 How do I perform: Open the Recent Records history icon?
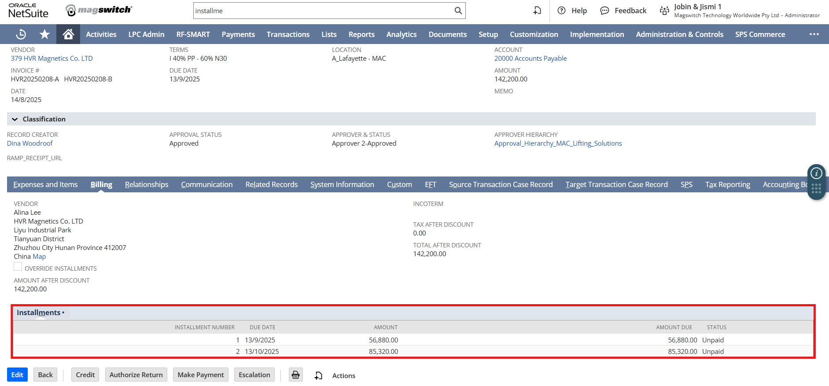coord(21,34)
